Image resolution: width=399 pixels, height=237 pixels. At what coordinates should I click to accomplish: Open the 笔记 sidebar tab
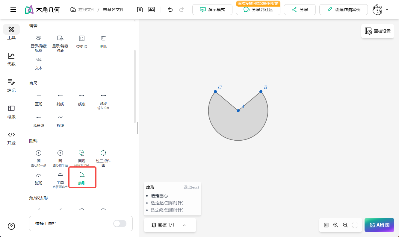[x=11, y=85]
